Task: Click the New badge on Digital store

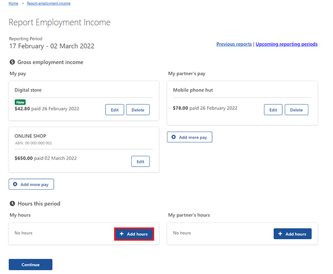Action: pyautogui.click(x=20, y=102)
